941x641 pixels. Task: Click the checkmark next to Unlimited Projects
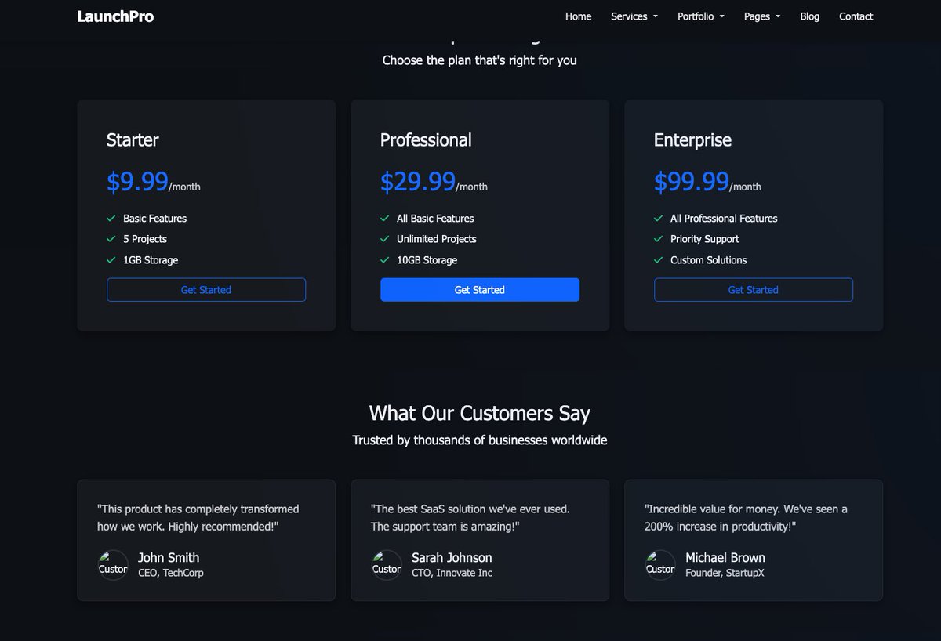pyautogui.click(x=384, y=239)
